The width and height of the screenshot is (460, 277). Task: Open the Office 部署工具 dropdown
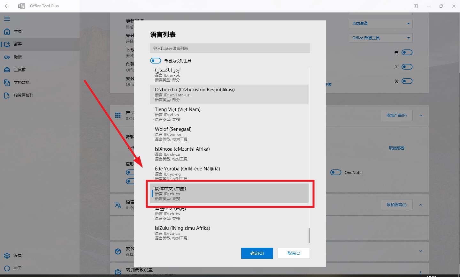(380, 38)
